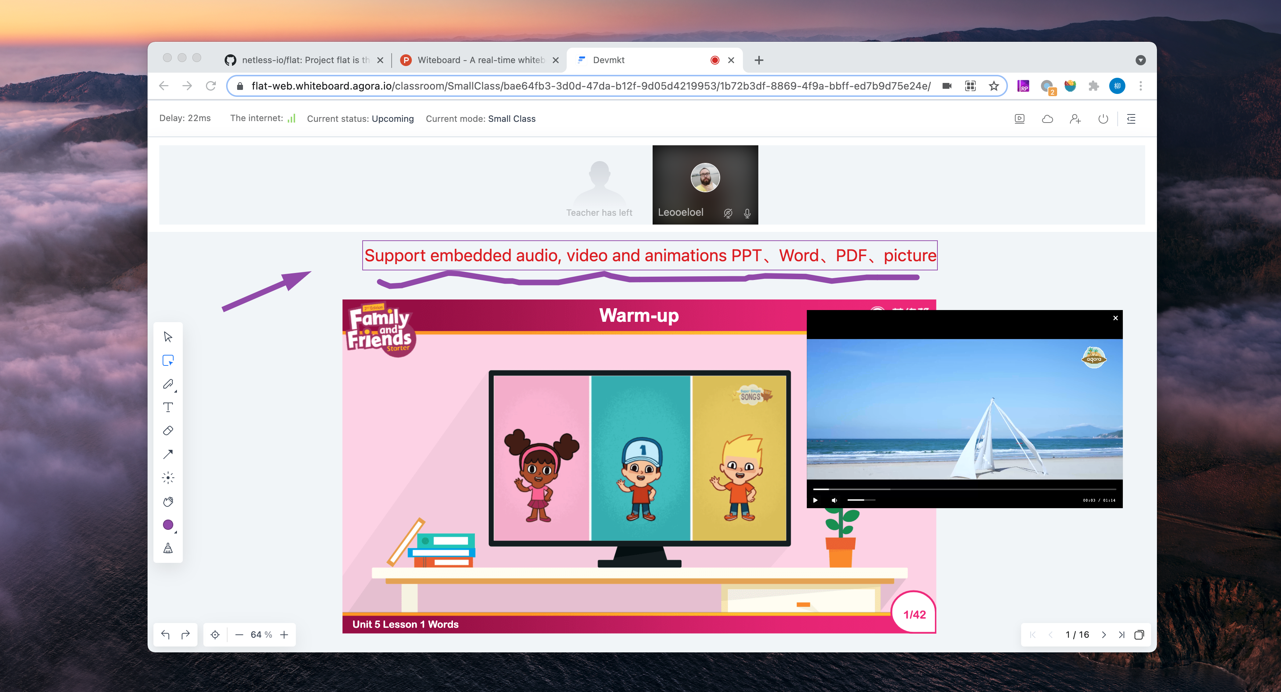Click the invite user icon
The width and height of the screenshot is (1281, 692).
pyautogui.click(x=1075, y=119)
